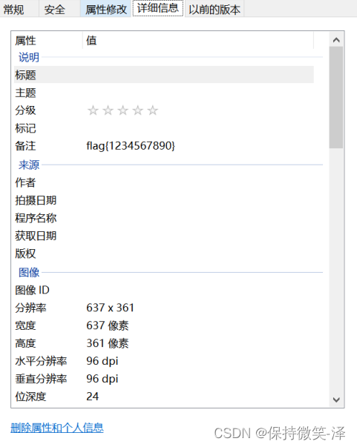Image resolution: width=357 pixels, height=447 pixels.
Task: Click the 删除属性和个人信息 link
Action: pos(57,428)
